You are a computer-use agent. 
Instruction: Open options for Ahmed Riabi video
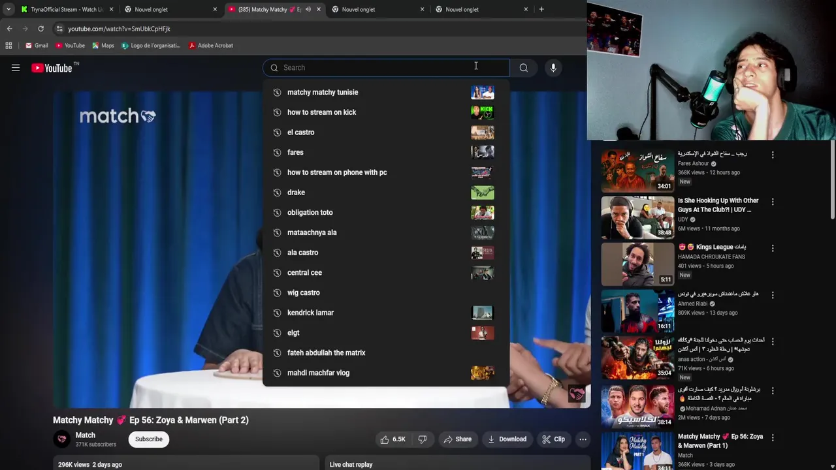[x=773, y=295]
